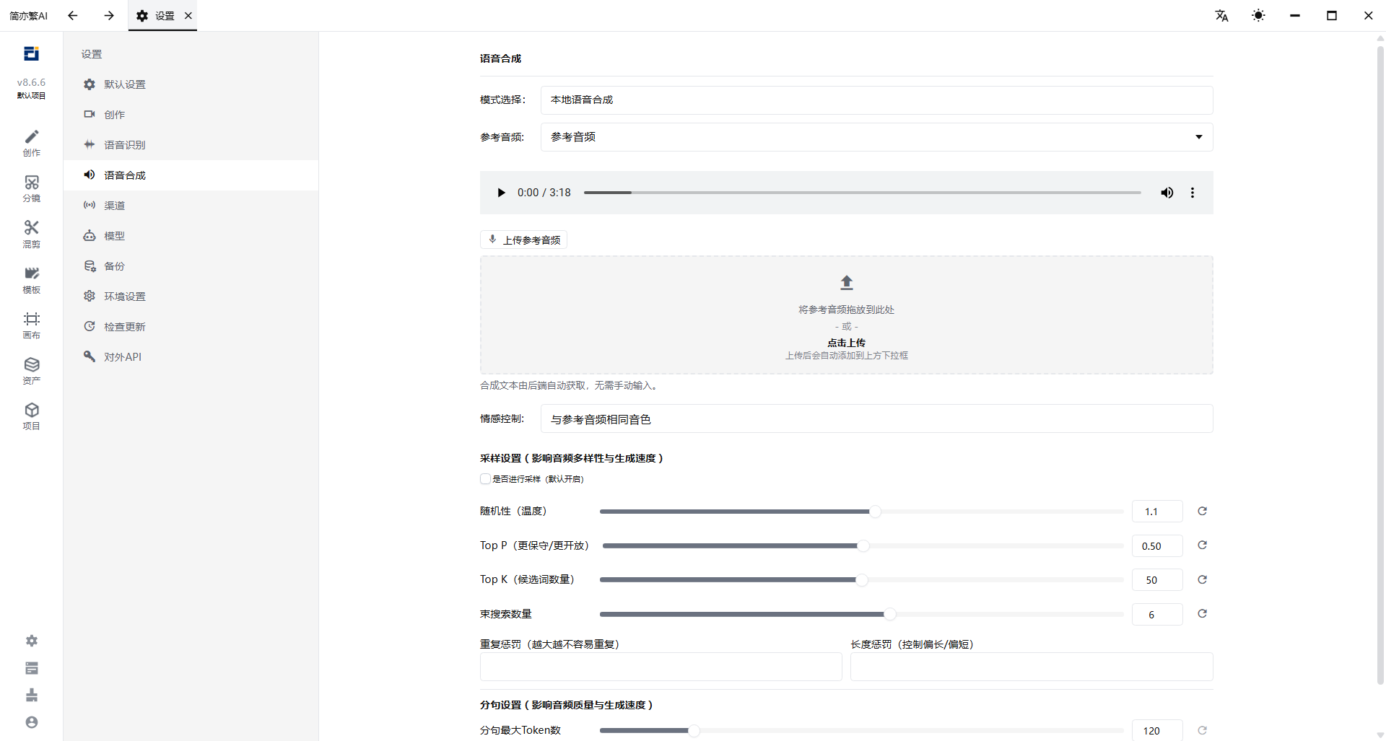The height and width of the screenshot is (741, 1386).
Task: Toggle 是否进行采样 checkbox
Action: pyautogui.click(x=485, y=479)
